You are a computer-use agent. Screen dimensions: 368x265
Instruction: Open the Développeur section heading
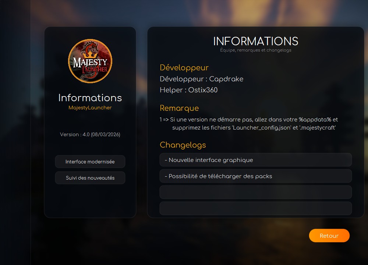[184, 68]
